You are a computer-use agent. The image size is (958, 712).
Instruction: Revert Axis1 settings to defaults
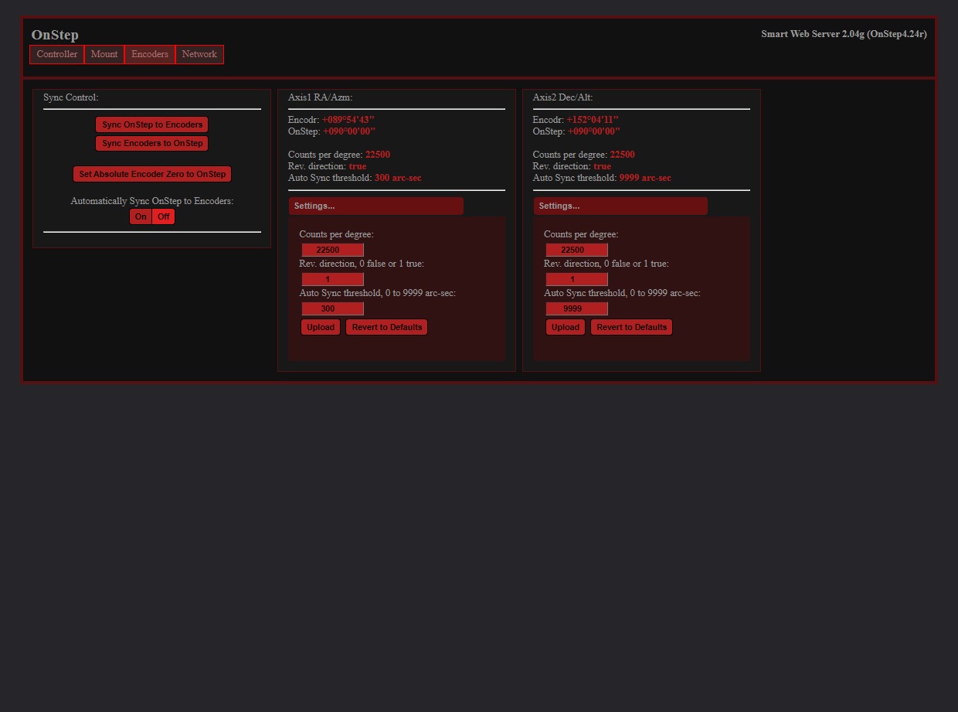(x=387, y=327)
